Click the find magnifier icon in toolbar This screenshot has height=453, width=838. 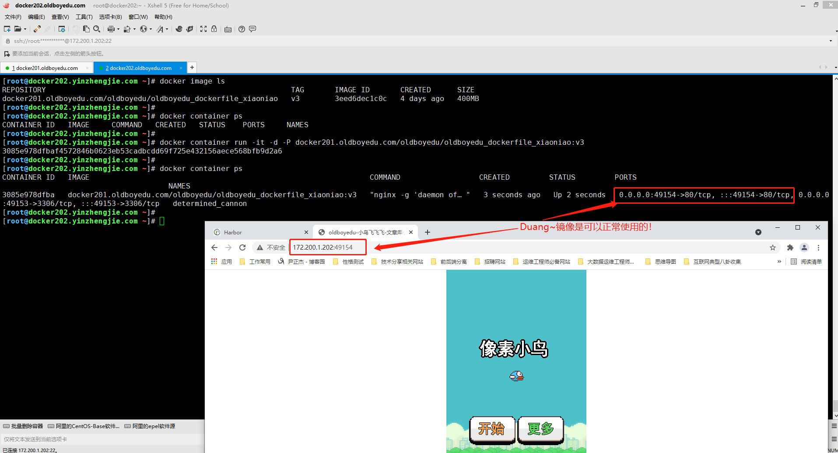97,29
